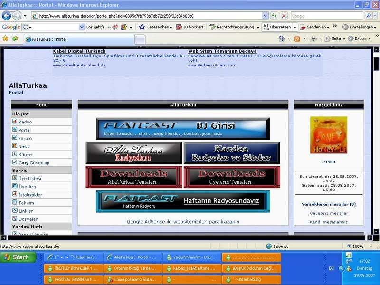380x285 pixels.
Task: Expand the Extras menu dropdown
Action: coord(370,39)
